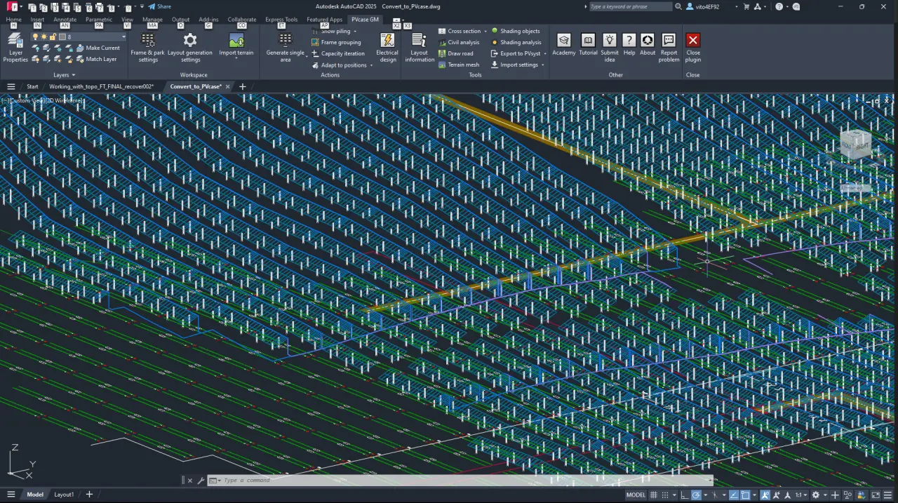Image resolution: width=898 pixels, height=503 pixels.
Task: Toggle drawing grid display
Action: pos(654,495)
